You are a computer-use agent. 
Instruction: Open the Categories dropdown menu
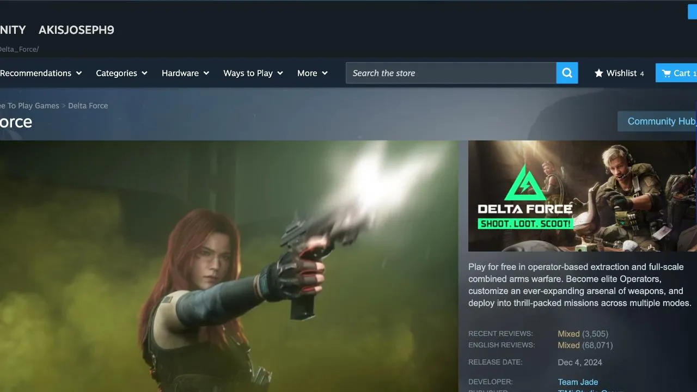(121, 73)
